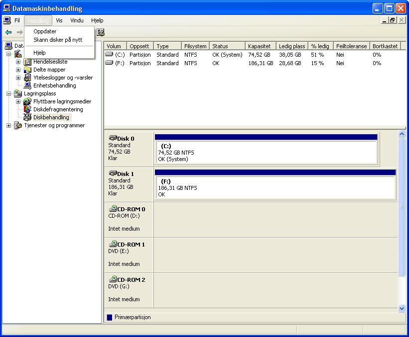
Task: Choose Oppdater from the Handling menu
Action: pos(59,31)
